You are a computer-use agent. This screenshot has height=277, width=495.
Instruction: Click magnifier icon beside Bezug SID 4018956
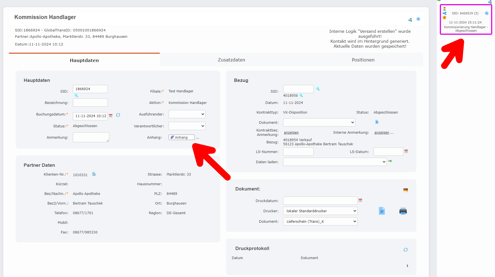click(x=301, y=95)
